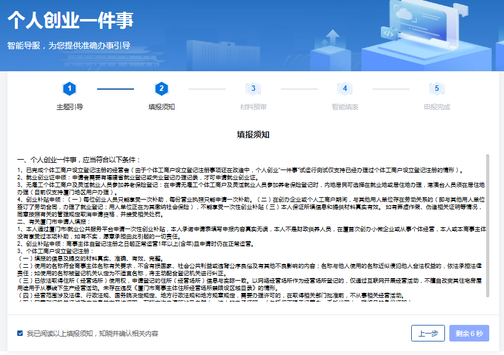
Task: Click the step 3 hexagon icon
Action: tap(253, 89)
